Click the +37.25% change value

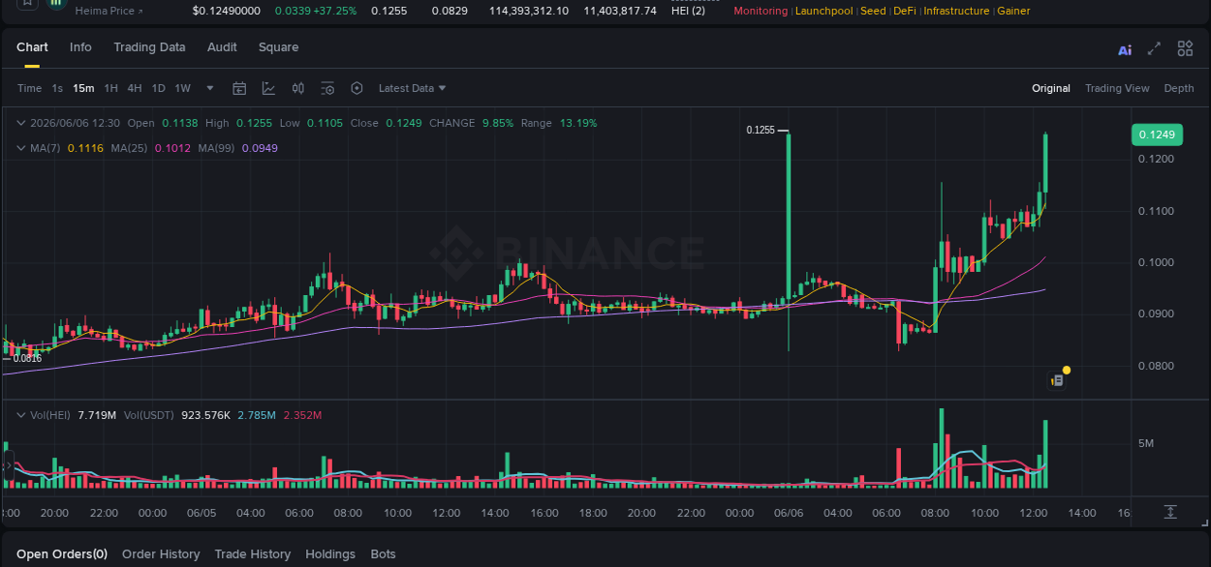point(334,11)
